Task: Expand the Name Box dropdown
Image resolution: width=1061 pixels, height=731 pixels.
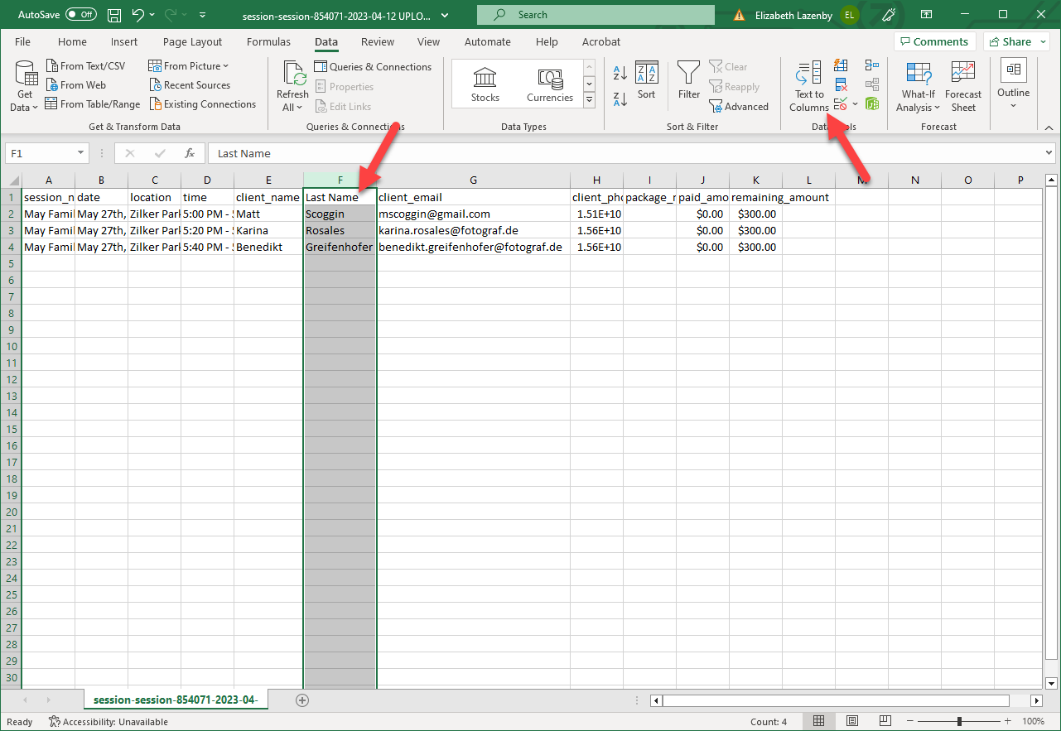Action: coord(81,153)
